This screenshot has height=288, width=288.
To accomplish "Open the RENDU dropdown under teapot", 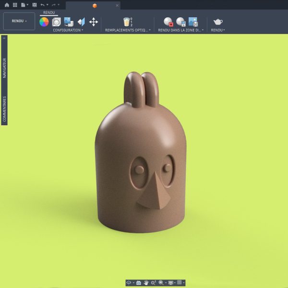I will click(218, 30).
